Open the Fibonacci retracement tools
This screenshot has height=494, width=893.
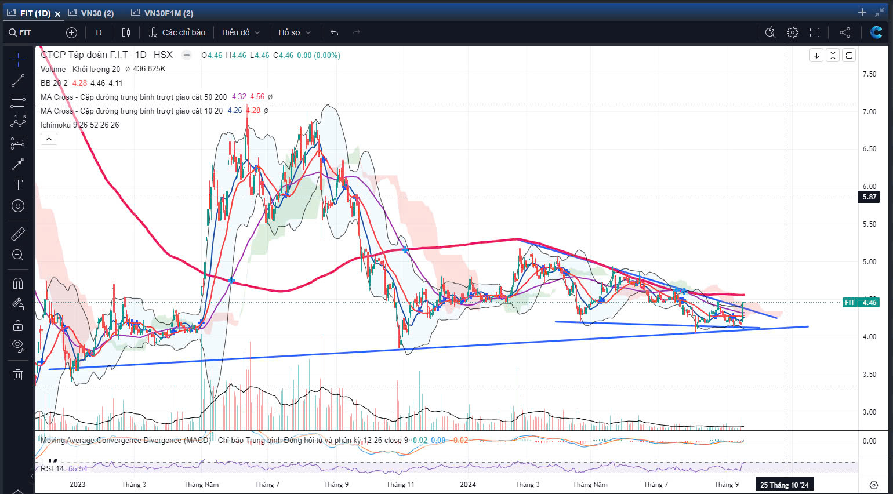(x=18, y=101)
